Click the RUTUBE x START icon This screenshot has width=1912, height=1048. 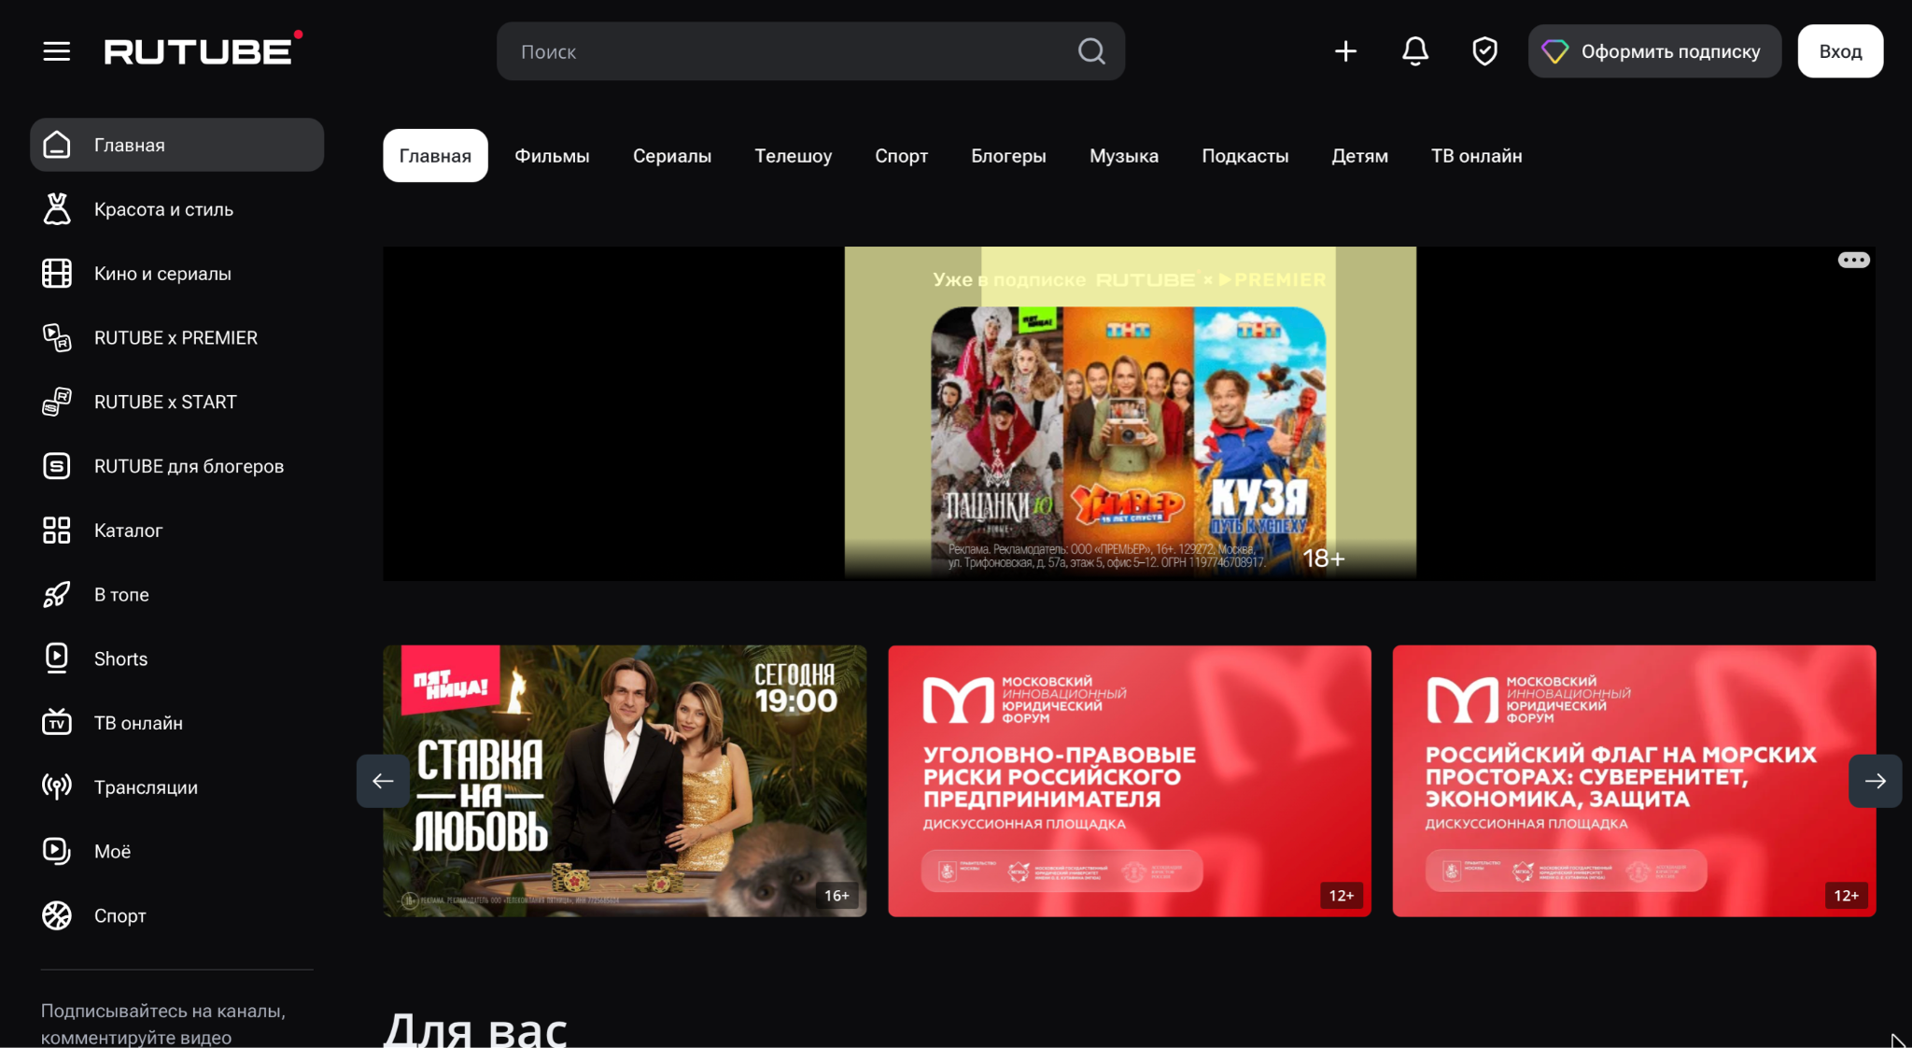(57, 402)
